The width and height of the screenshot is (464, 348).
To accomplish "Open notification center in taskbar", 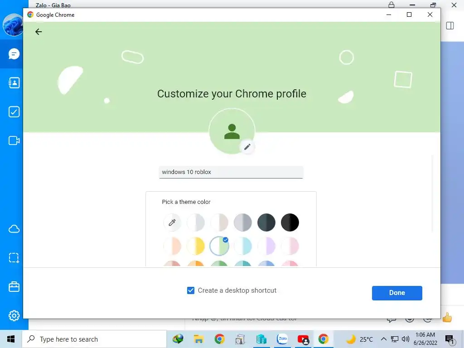I will 449,339.
